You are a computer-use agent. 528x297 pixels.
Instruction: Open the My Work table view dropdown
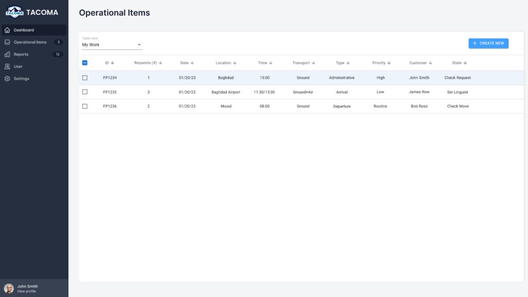(112, 45)
